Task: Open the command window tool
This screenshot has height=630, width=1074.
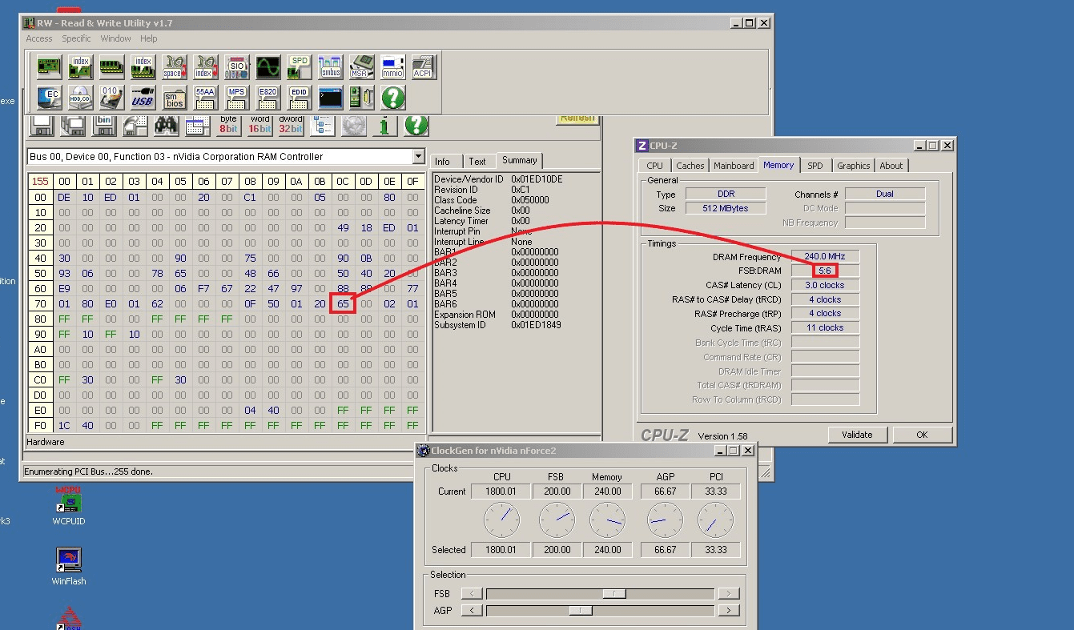Action: [x=330, y=98]
